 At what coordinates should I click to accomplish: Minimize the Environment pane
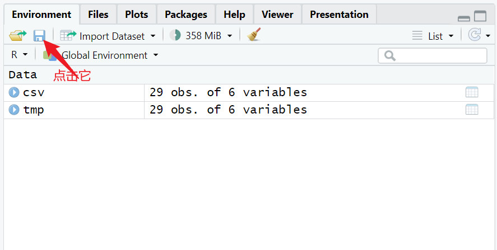464,17
